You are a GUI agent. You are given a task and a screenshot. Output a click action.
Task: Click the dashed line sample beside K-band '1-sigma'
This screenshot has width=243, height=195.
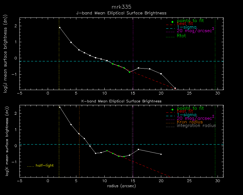170,115
